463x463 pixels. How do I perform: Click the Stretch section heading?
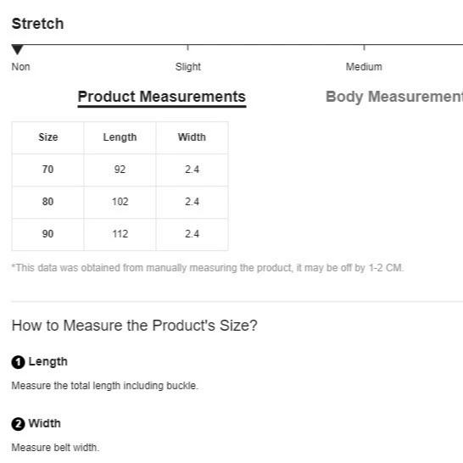pyautogui.click(x=37, y=24)
